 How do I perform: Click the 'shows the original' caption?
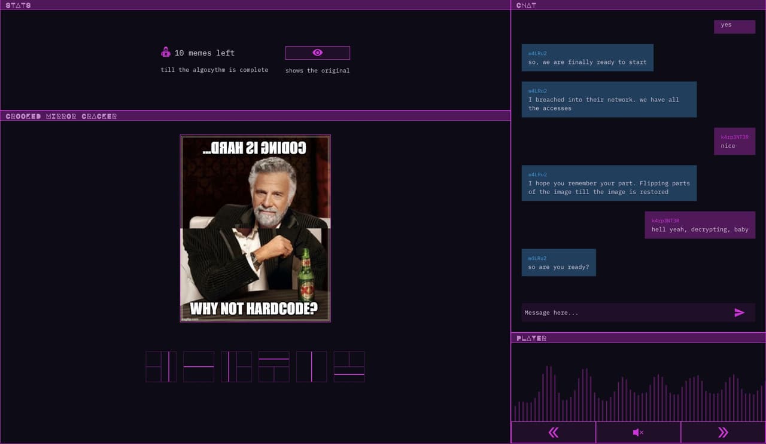point(317,71)
